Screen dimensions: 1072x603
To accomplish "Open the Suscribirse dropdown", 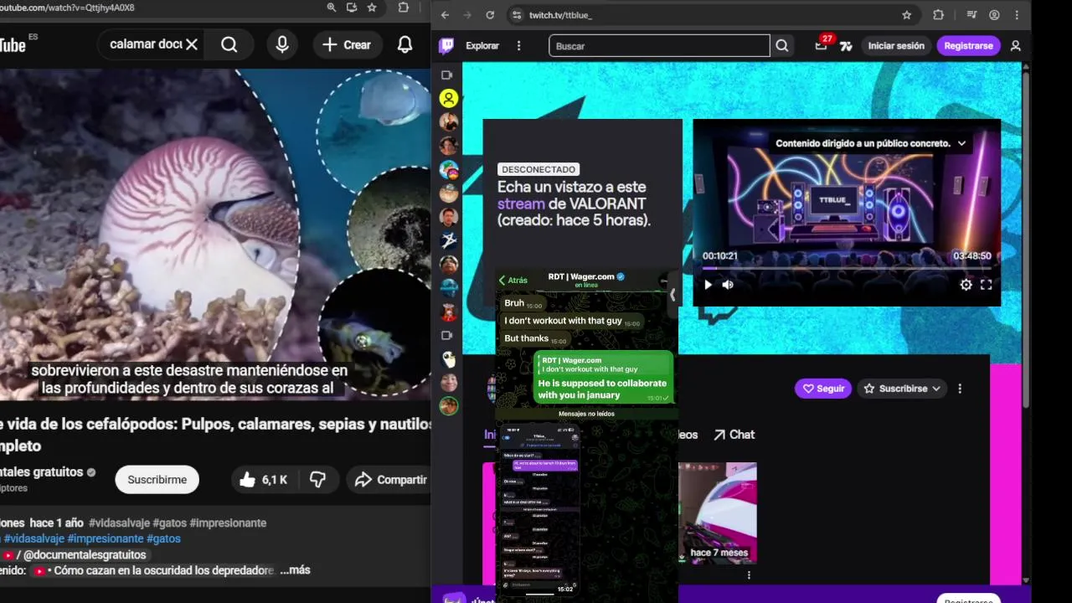I will tap(902, 389).
